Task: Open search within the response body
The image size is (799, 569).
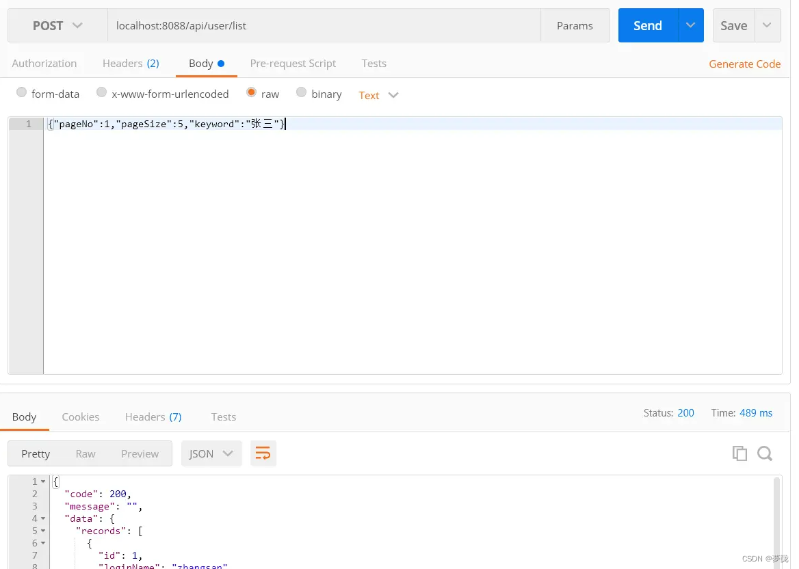Action: point(765,453)
